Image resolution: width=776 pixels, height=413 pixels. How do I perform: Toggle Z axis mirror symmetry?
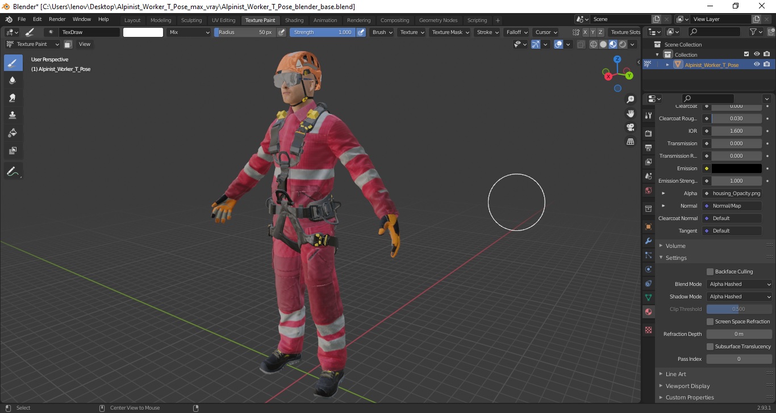tap(601, 32)
